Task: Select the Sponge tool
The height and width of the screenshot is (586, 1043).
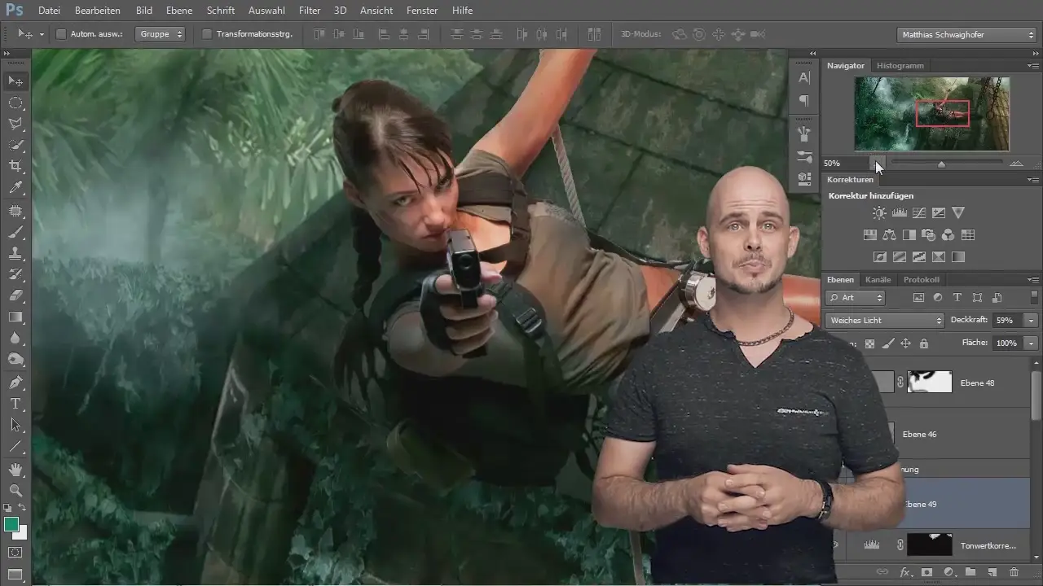Action: pos(15,359)
